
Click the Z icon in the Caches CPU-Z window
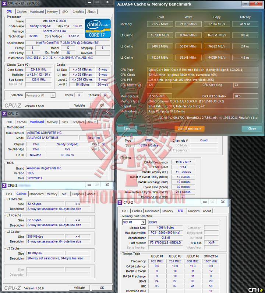point(4,186)
